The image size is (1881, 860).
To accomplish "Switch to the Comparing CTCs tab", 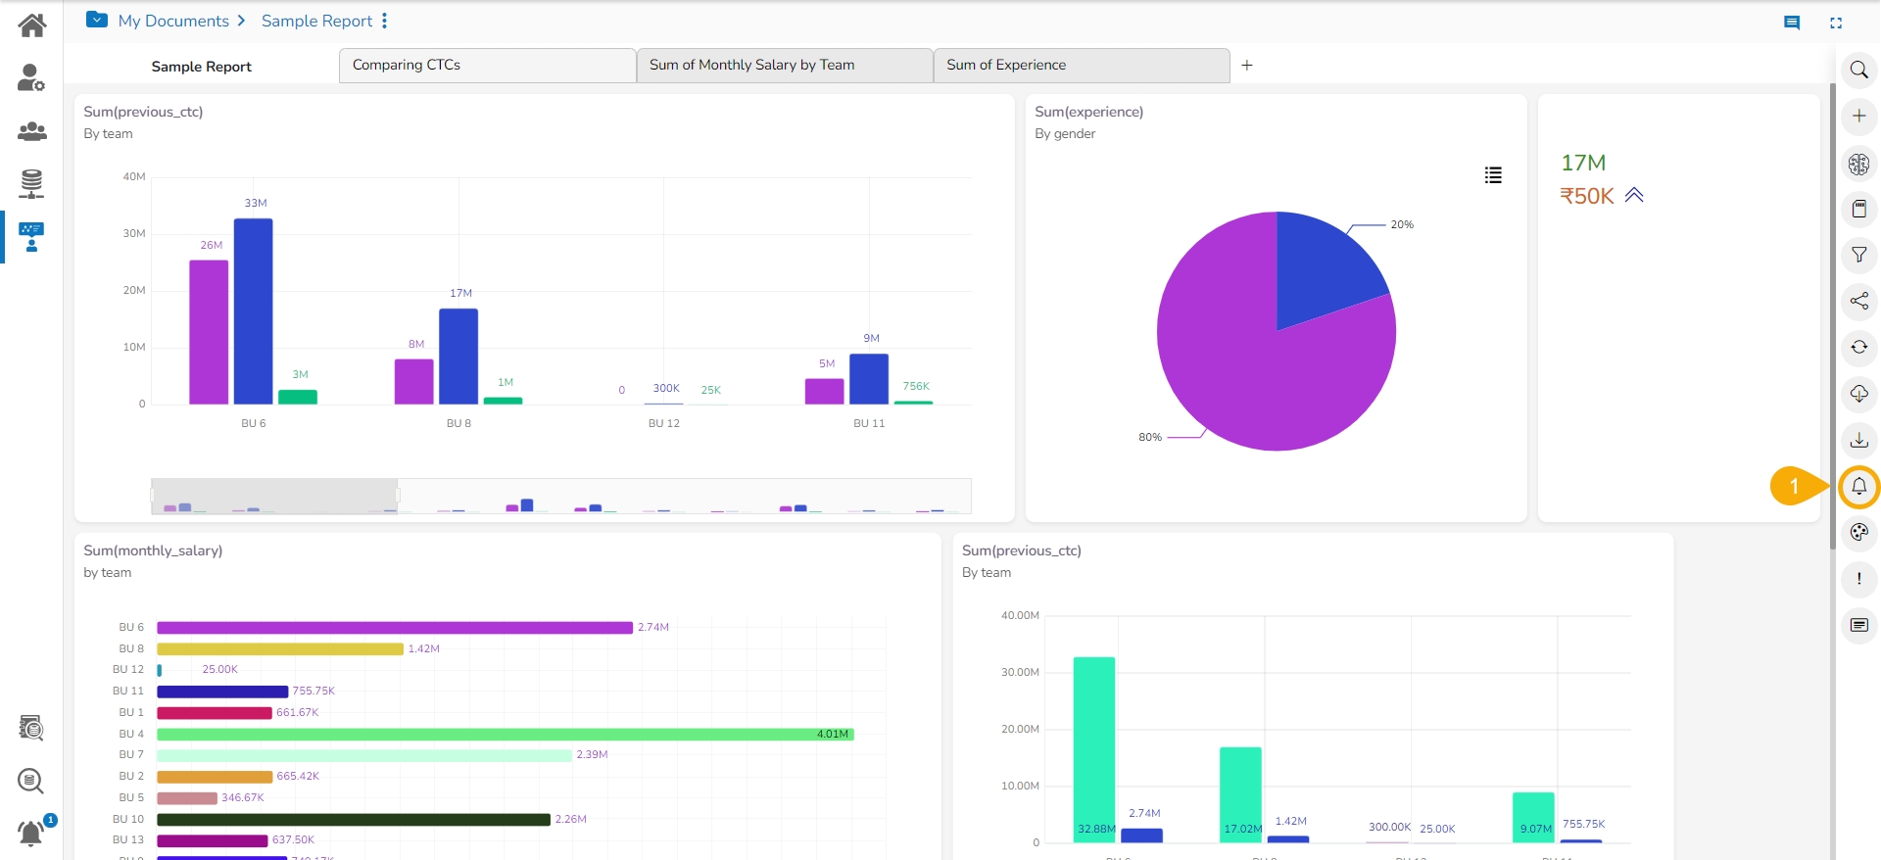I will 487,66.
